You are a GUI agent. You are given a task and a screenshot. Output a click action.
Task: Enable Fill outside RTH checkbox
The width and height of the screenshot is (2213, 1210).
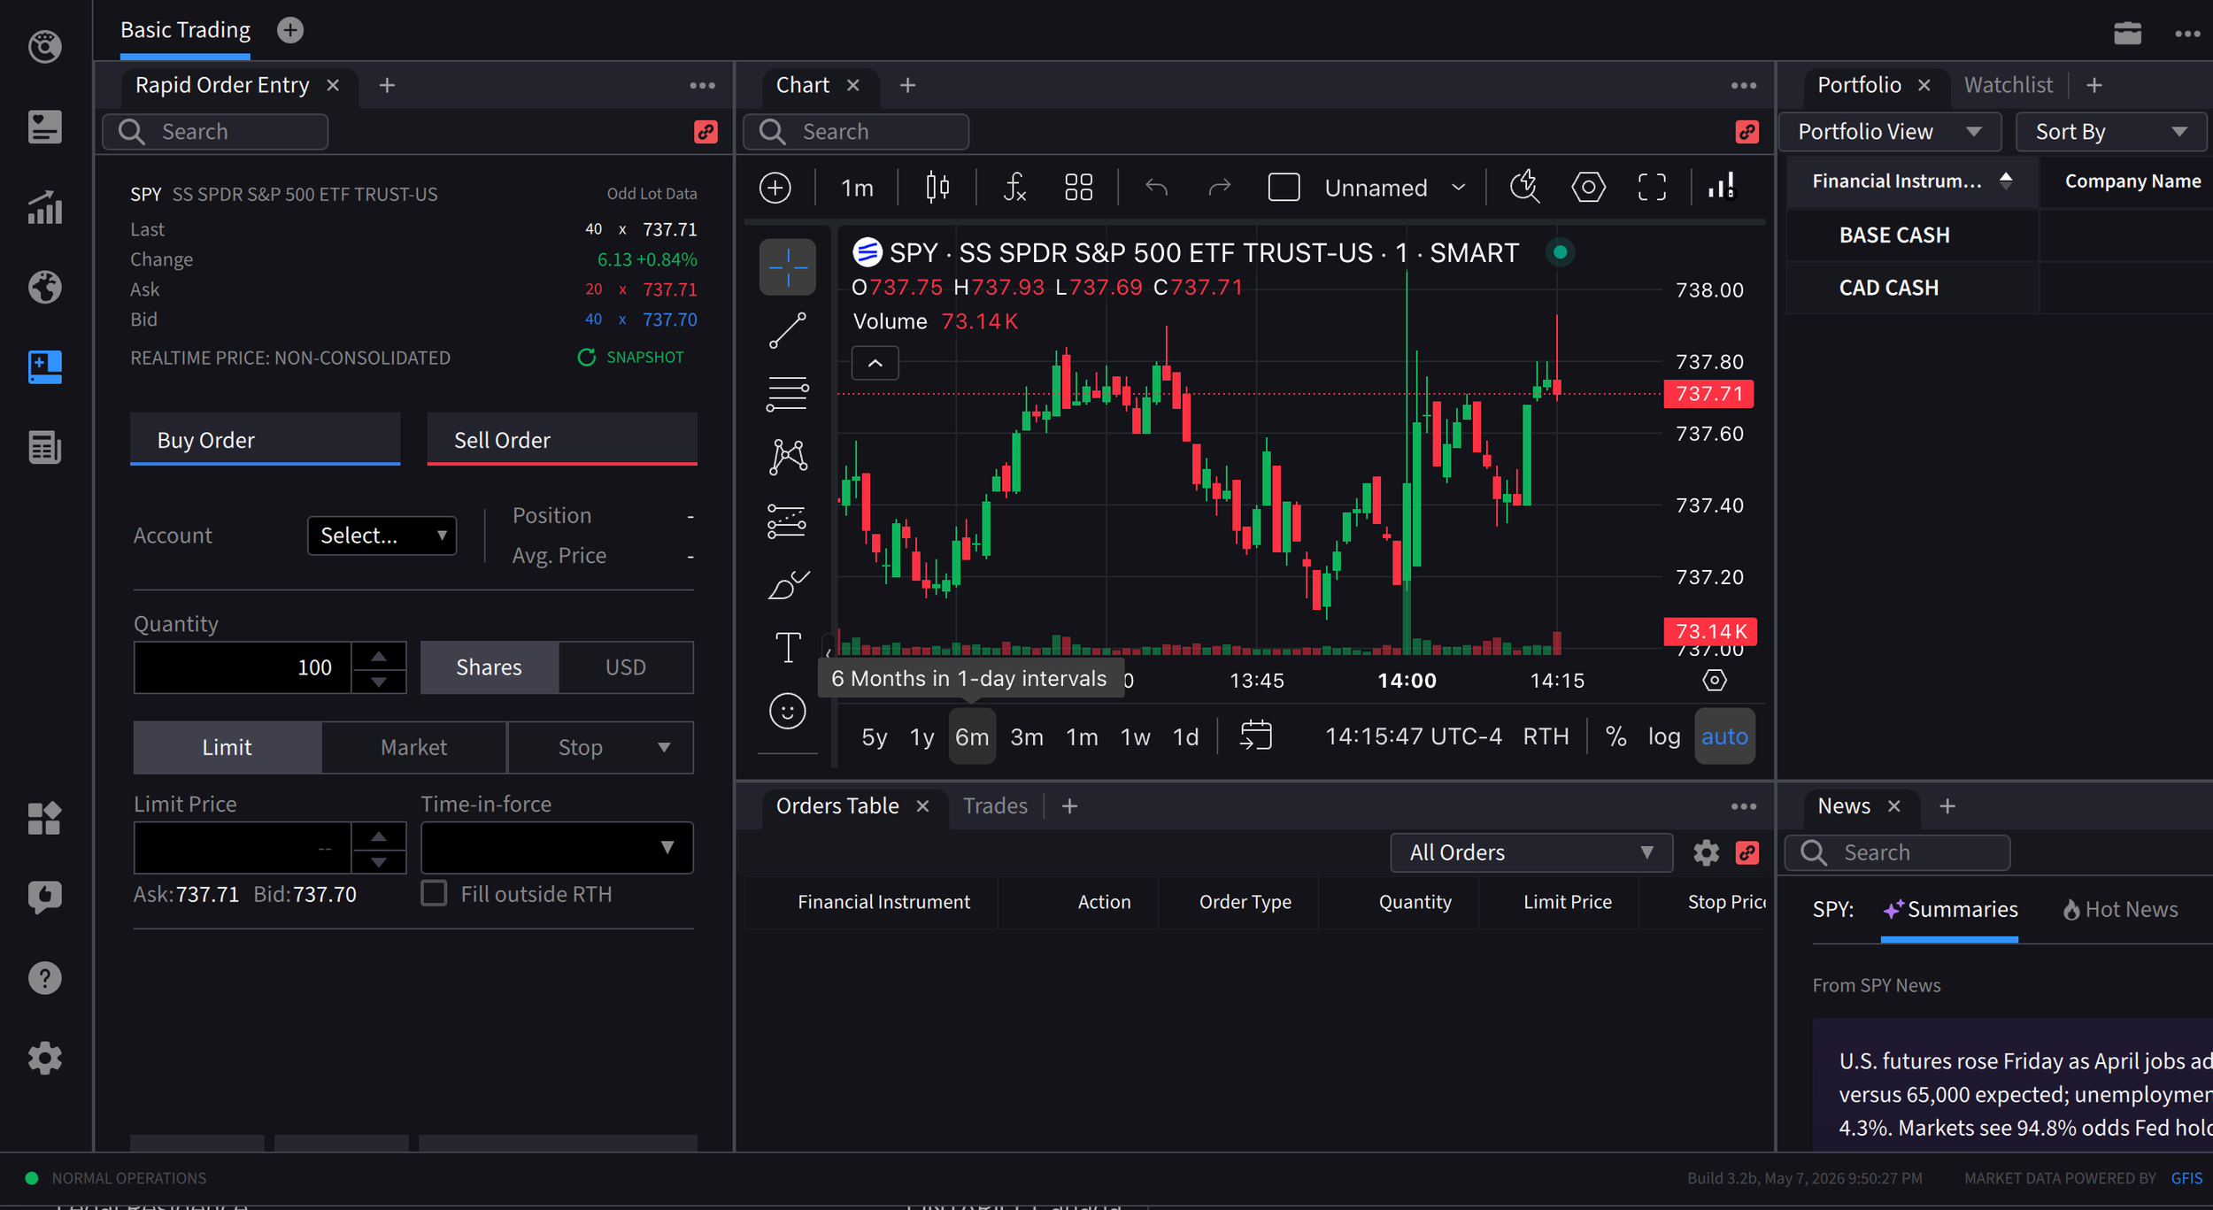pos(434,893)
